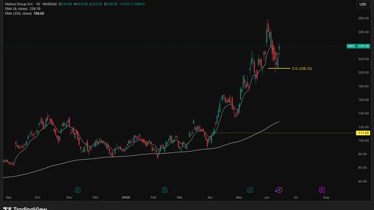
Task: Click the TradingView logo link
Action: [x=25, y=208]
